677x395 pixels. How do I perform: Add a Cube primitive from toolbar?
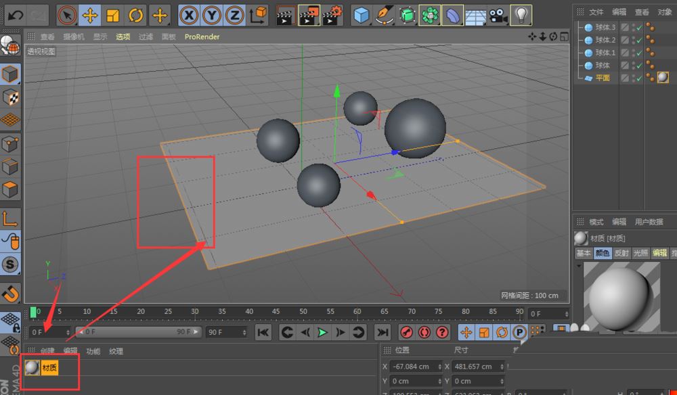tap(363, 14)
